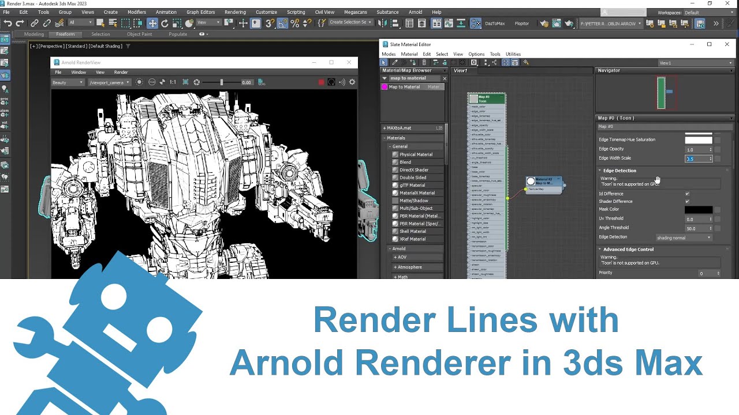Switch to the Freeform ribbon tab
The height and width of the screenshot is (415, 739).
(65, 34)
